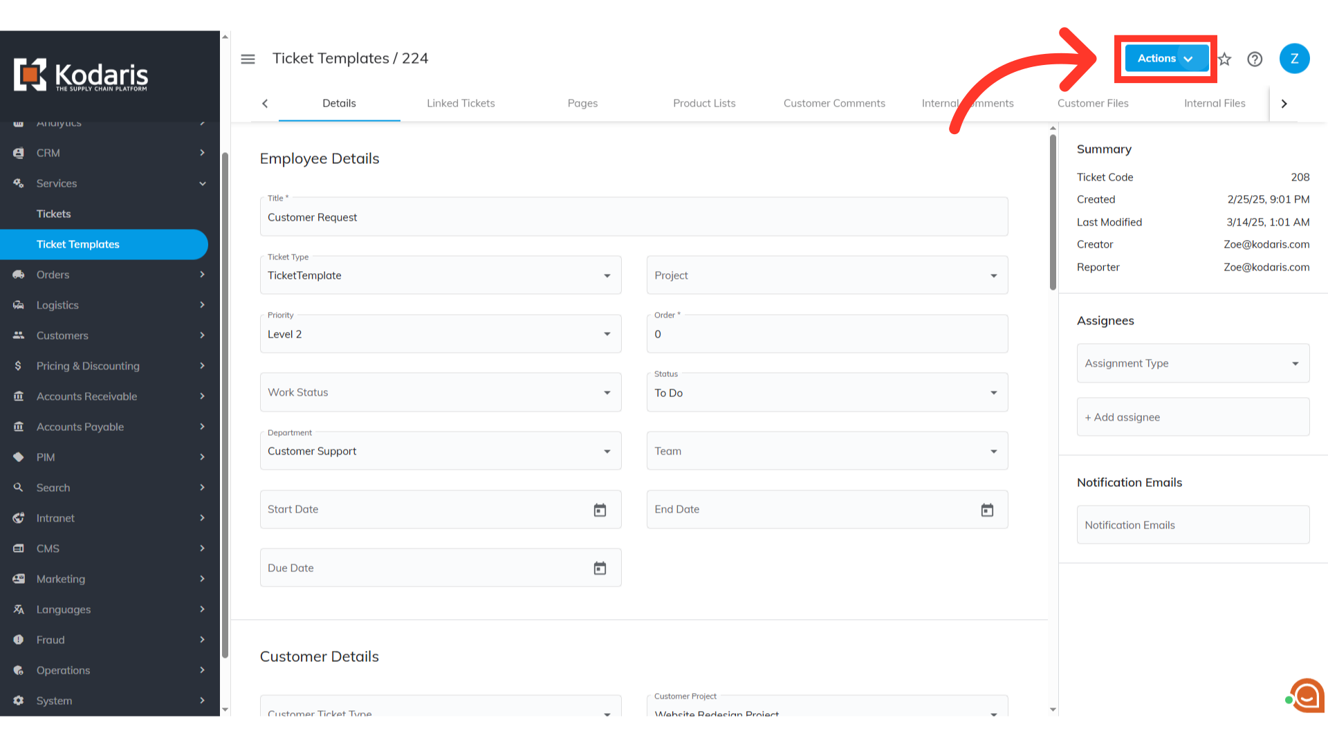The image size is (1328, 747).
Task: Open the Start Date calendar picker
Action: [600, 510]
